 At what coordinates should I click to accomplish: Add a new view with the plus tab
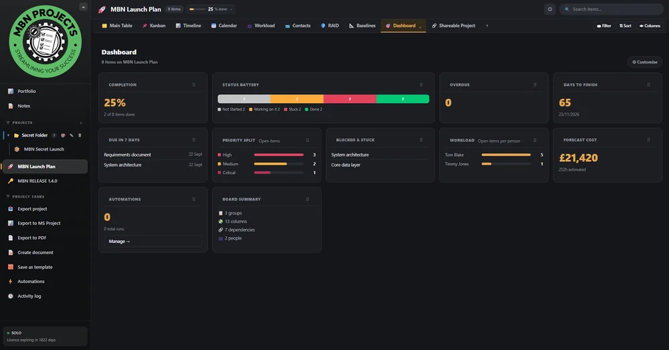487,25
